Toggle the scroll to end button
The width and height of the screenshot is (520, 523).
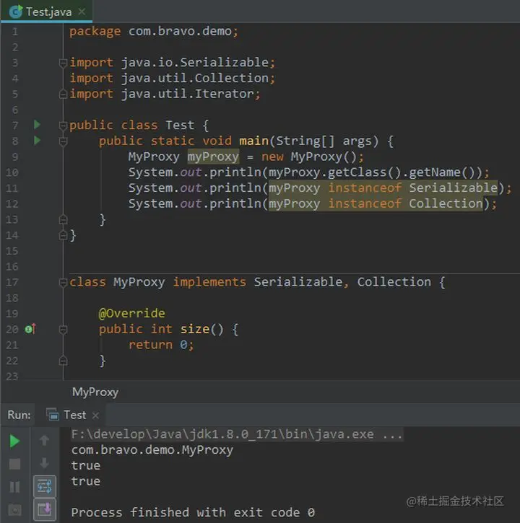(45, 509)
